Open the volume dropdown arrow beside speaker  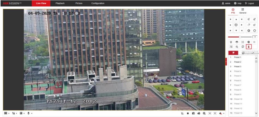coord(224,113)
